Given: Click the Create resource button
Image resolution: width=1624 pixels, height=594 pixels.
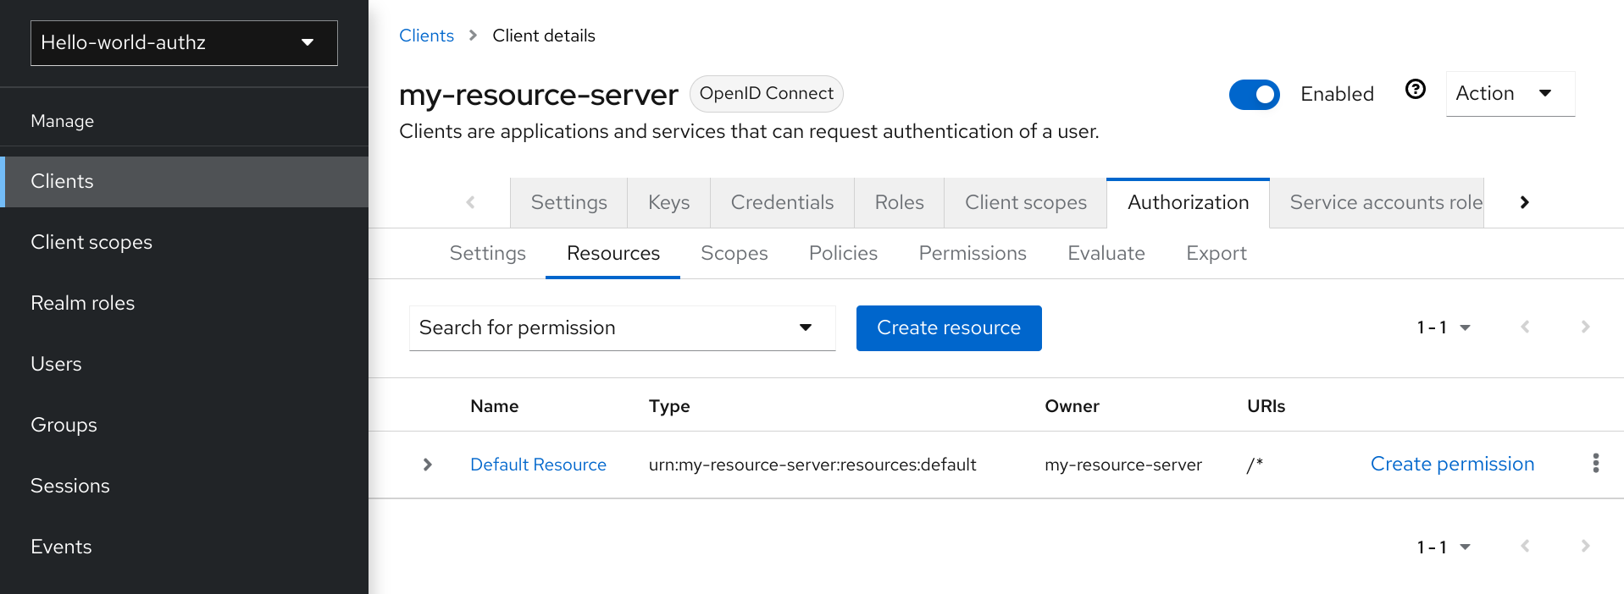Looking at the screenshot, I should (948, 328).
